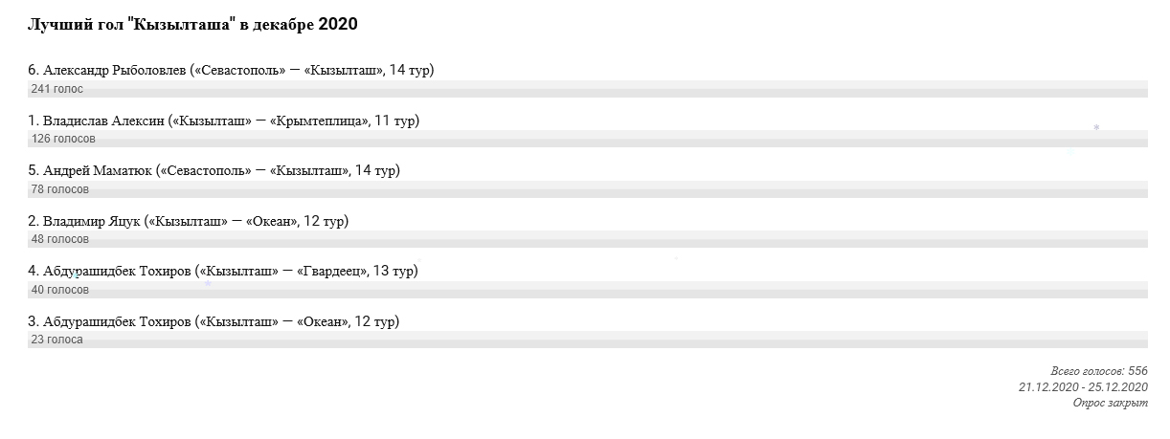Click the 78 голосов vote count label
Screen dimensions: 1170x439
pyautogui.click(x=60, y=189)
